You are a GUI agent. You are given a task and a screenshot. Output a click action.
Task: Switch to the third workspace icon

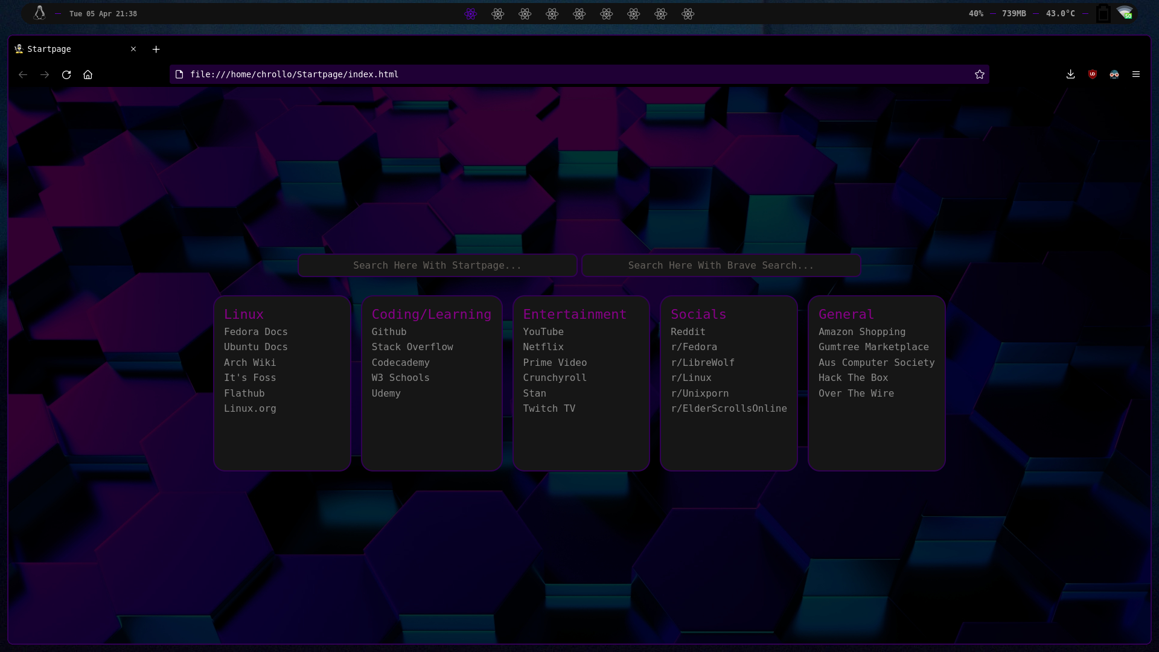coord(525,13)
